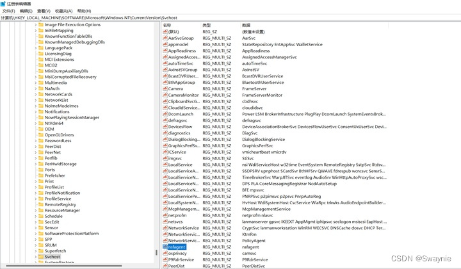Click the diagnostics value icon
The image size is (461, 269).
point(165,133)
